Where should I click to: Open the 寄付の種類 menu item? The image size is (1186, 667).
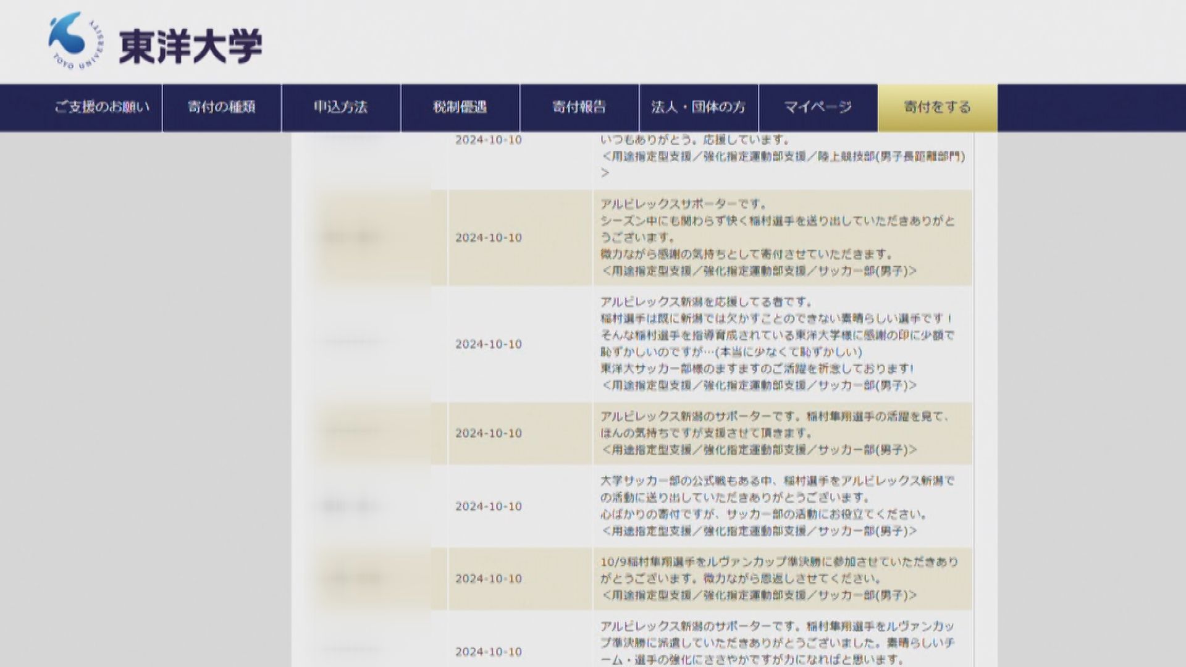pos(221,107)
